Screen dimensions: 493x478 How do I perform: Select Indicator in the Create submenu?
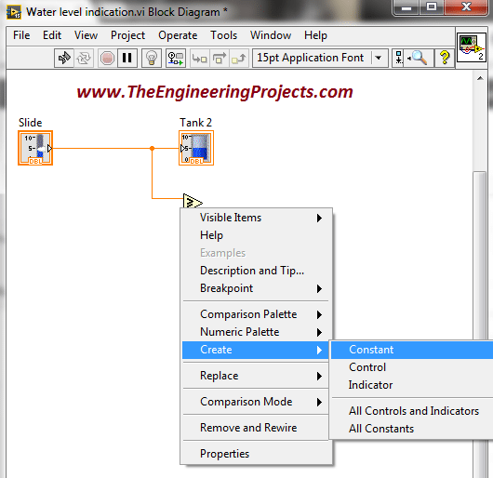coord(412,385)
